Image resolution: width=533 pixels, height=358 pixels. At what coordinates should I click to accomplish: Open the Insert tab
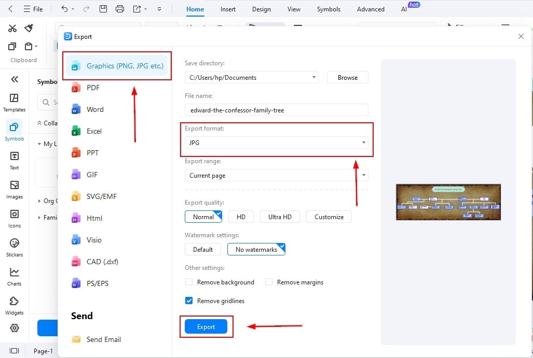click(x=228, y=9)
